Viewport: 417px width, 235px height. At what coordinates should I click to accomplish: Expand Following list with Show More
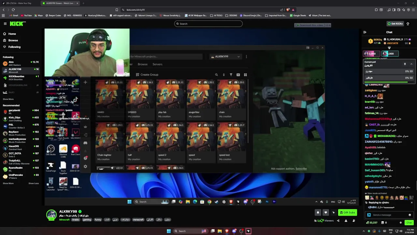coord(8,99)
